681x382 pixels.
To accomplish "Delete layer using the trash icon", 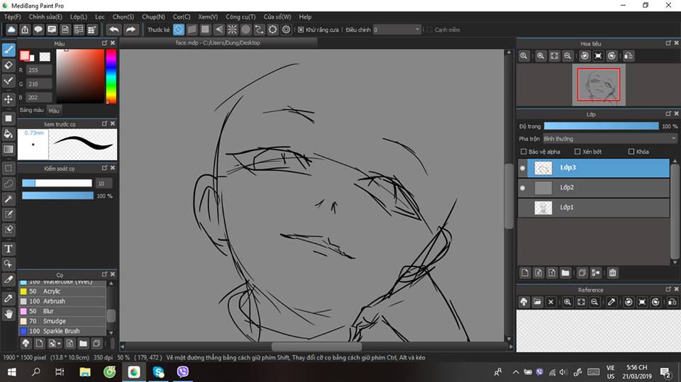I will point(613,273).
